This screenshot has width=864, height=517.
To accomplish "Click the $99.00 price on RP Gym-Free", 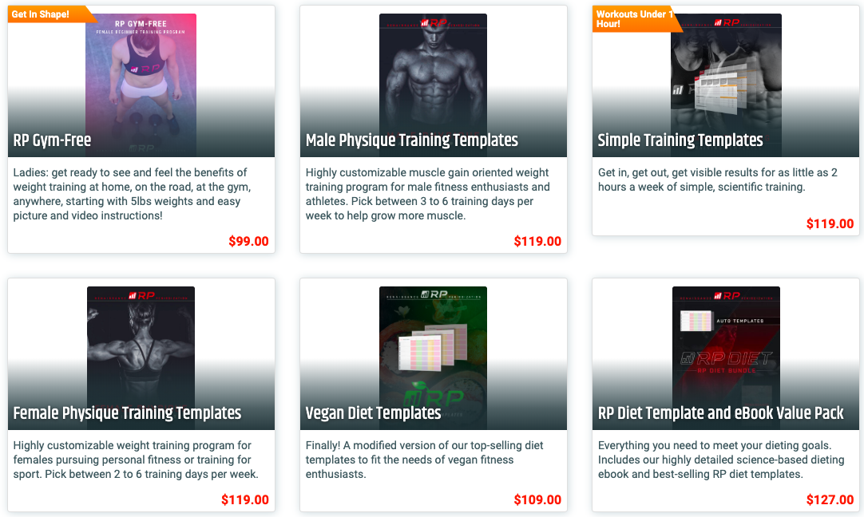I will coord(248,241).
